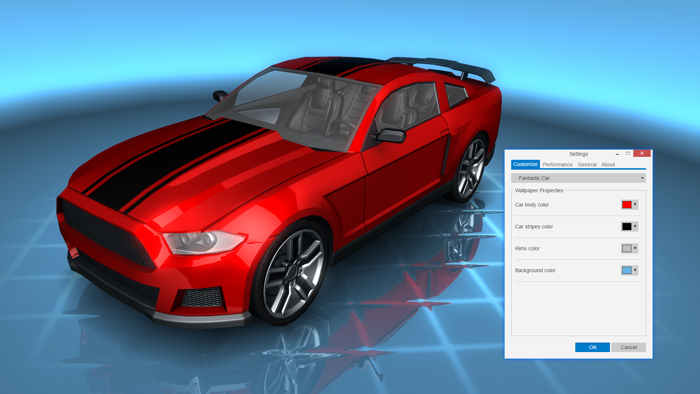Click the Car stripes color label
This screenshot has width=700, height=394.
pyautogui.click(x=534, y=227)
